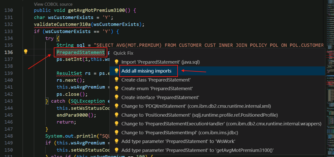Click ResultSet on line 139

click(69, 73)
